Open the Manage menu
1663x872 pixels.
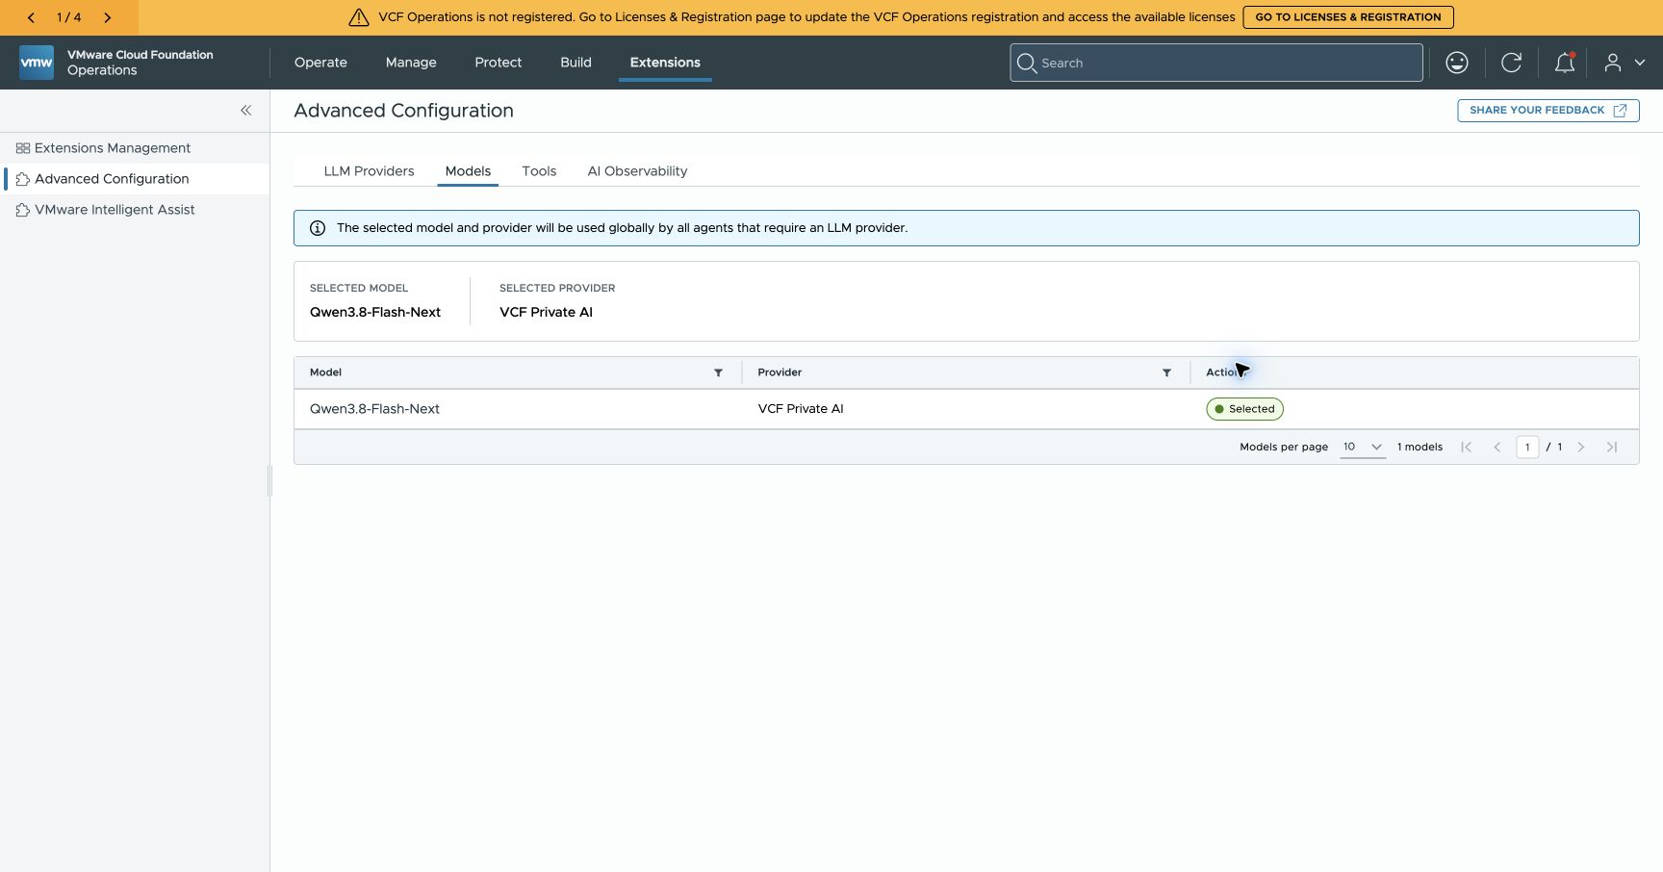[411, 63]
